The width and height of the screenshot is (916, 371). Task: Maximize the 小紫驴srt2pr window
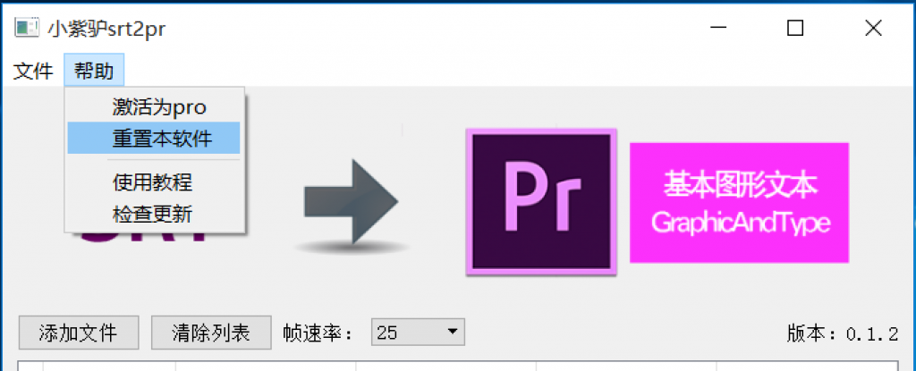[795, 28]
